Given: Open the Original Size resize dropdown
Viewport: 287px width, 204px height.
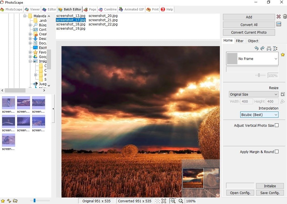Looking at the screenshot, I should 253,94.
